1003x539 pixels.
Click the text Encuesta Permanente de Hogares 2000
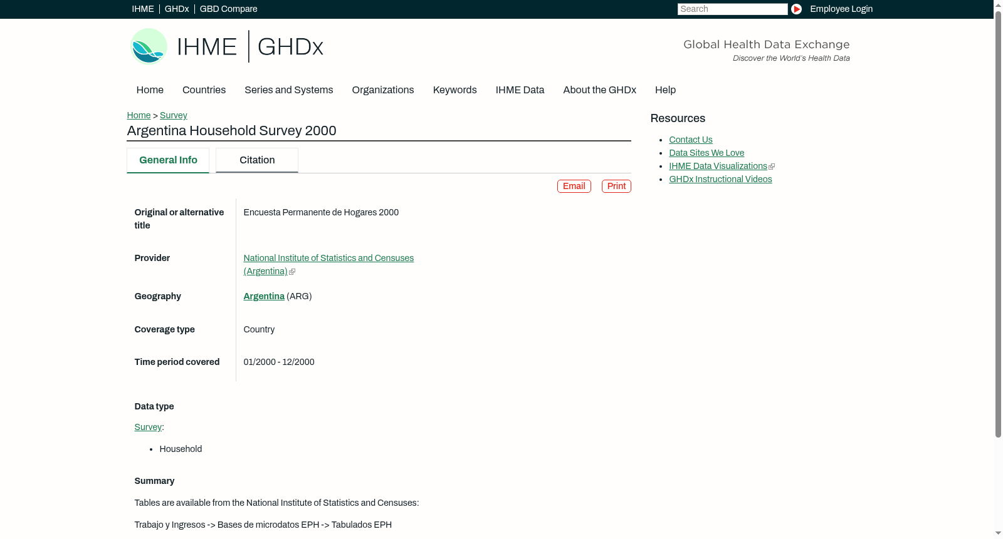pyautogui.click(x=321, y=212)
